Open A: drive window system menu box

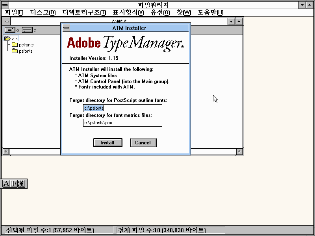7,21
